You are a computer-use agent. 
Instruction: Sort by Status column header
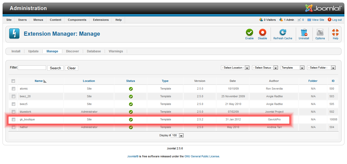tap(131, 81)
